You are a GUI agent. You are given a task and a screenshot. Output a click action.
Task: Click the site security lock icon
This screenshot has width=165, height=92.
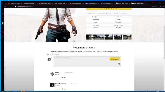[15, 6]
